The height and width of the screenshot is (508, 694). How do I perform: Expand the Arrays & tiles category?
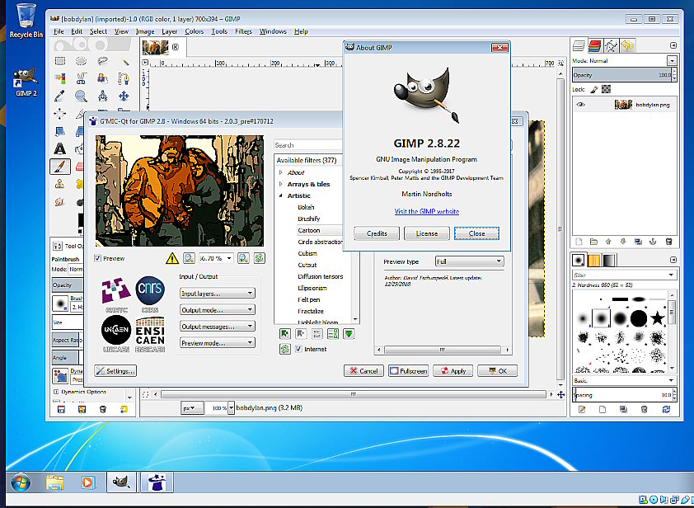point(280,184)
